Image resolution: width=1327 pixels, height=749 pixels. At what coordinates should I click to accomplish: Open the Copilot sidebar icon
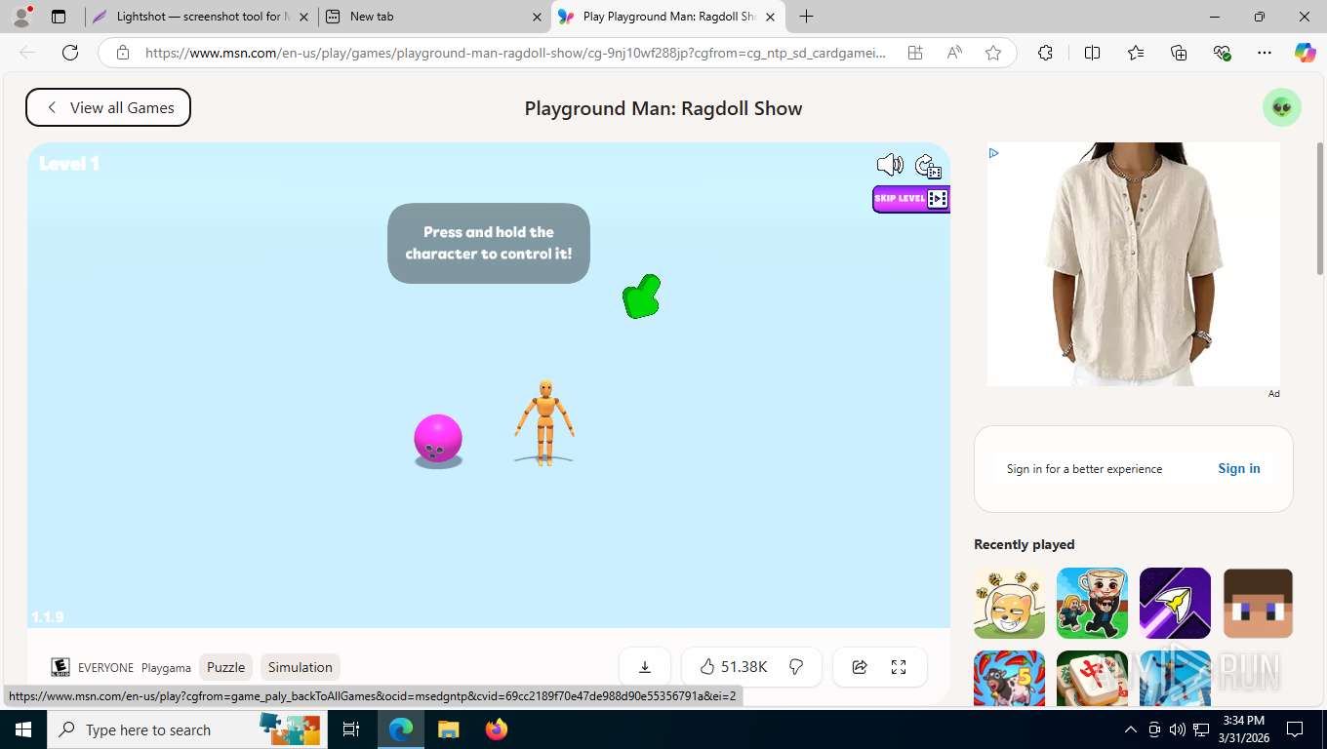coord(1306,53)
